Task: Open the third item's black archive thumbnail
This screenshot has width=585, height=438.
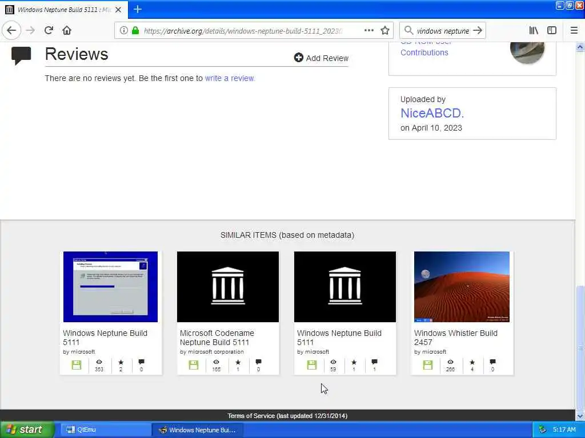Action: [x=344, y=287]
